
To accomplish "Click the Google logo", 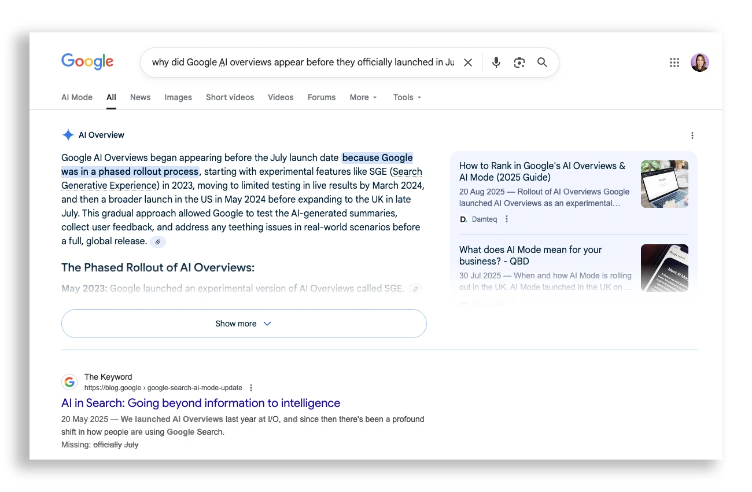I will pyautogui.click(x=87, y=62).
